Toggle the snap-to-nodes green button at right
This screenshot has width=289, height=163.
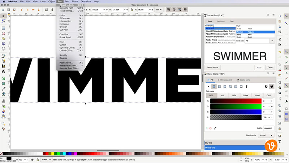click(x=286, y=68)
